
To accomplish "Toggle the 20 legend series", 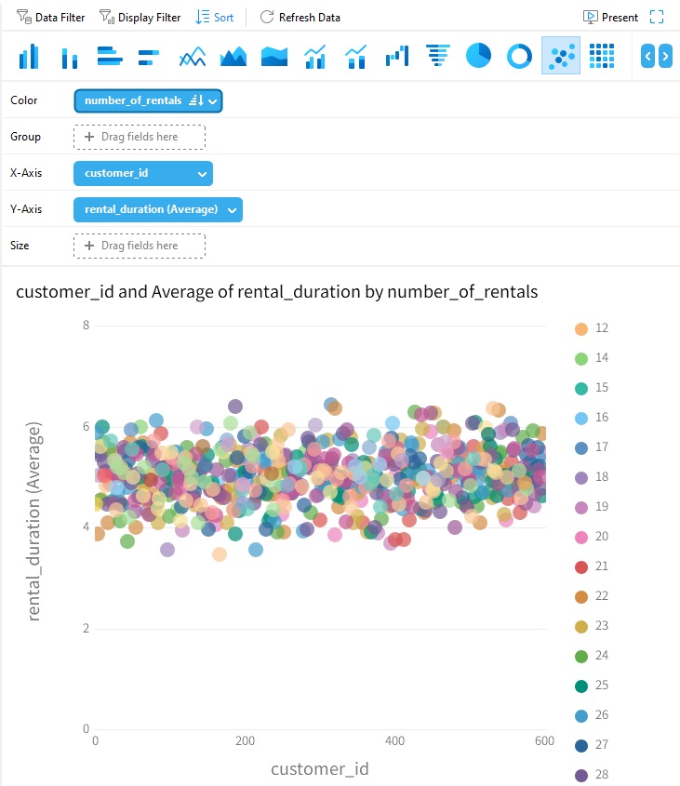I will (x=581, y=537).
